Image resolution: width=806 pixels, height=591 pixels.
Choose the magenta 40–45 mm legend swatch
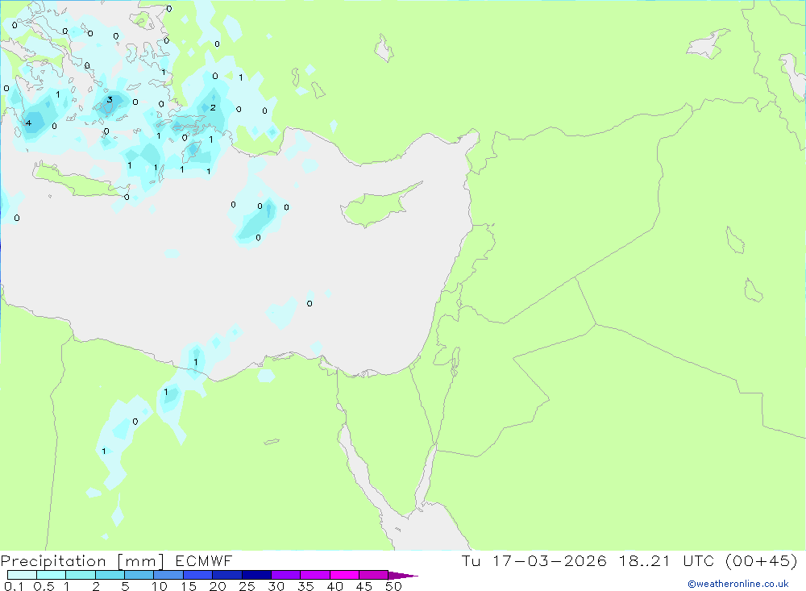pyautogui.click(x=344, y=575)
